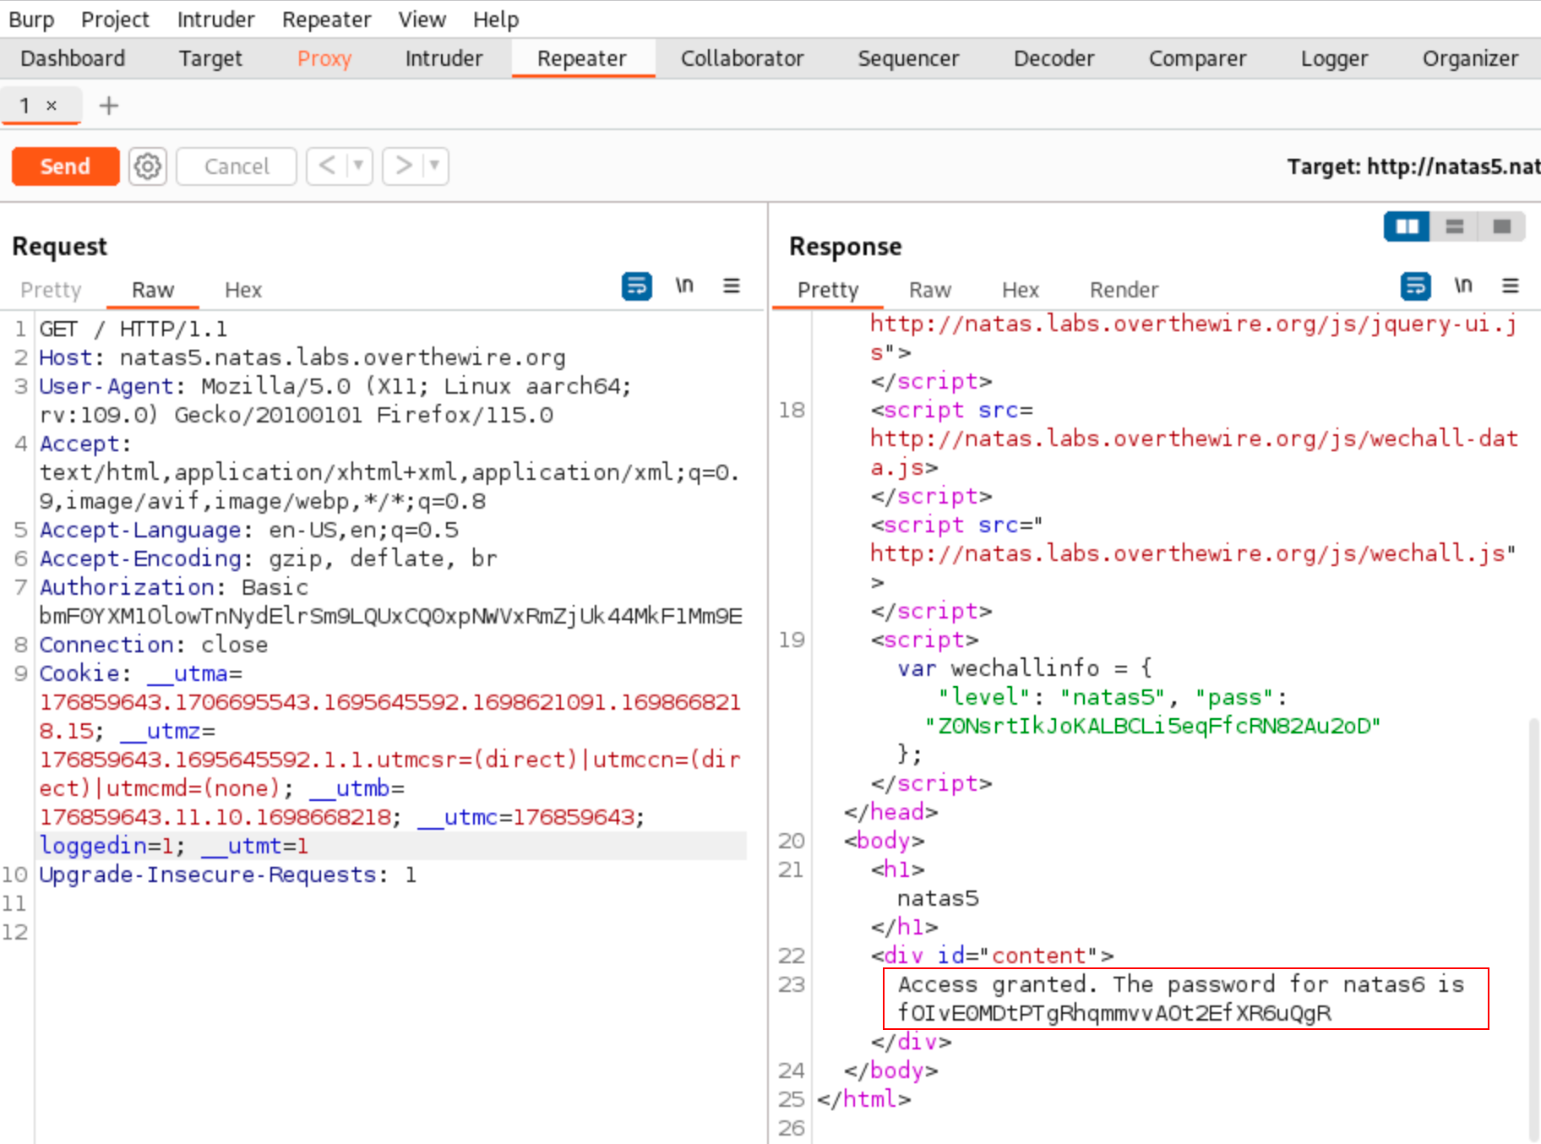Screen dimensions: 1541x1144
Task: Open the Request panel hamburger menu
Action: coord(731,286)
